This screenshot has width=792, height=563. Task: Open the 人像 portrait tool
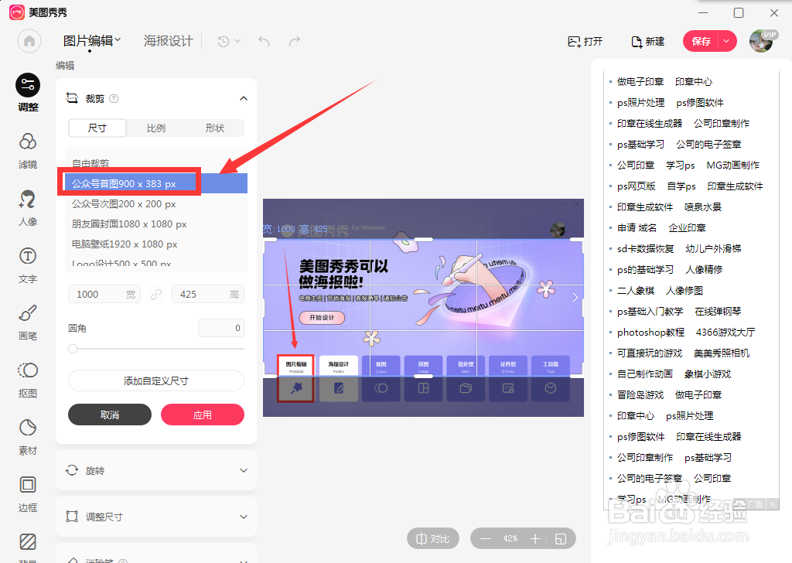pyautogui.click(x=28, y=207)
